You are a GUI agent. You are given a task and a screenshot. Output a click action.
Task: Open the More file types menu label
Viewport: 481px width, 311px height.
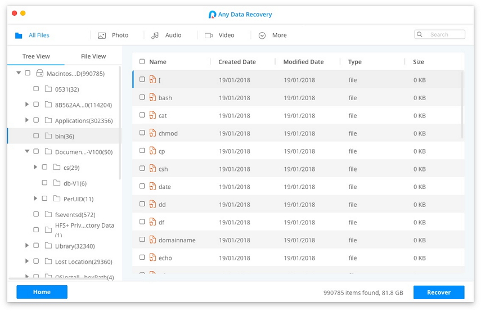click(280, 35)
